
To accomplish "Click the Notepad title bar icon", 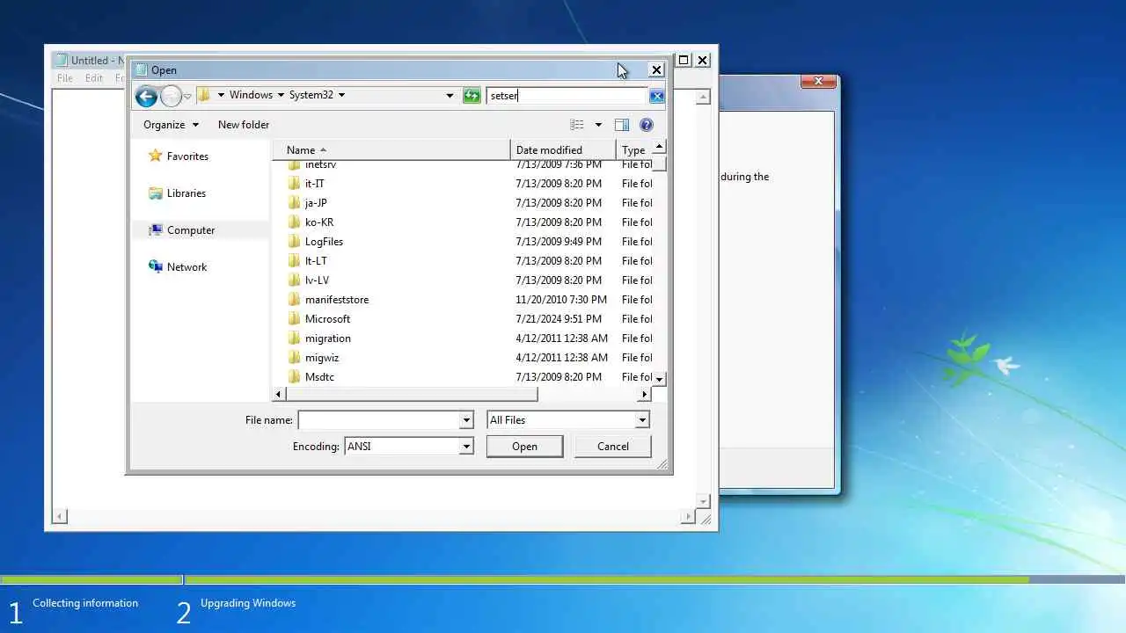I will pos(61,61).
